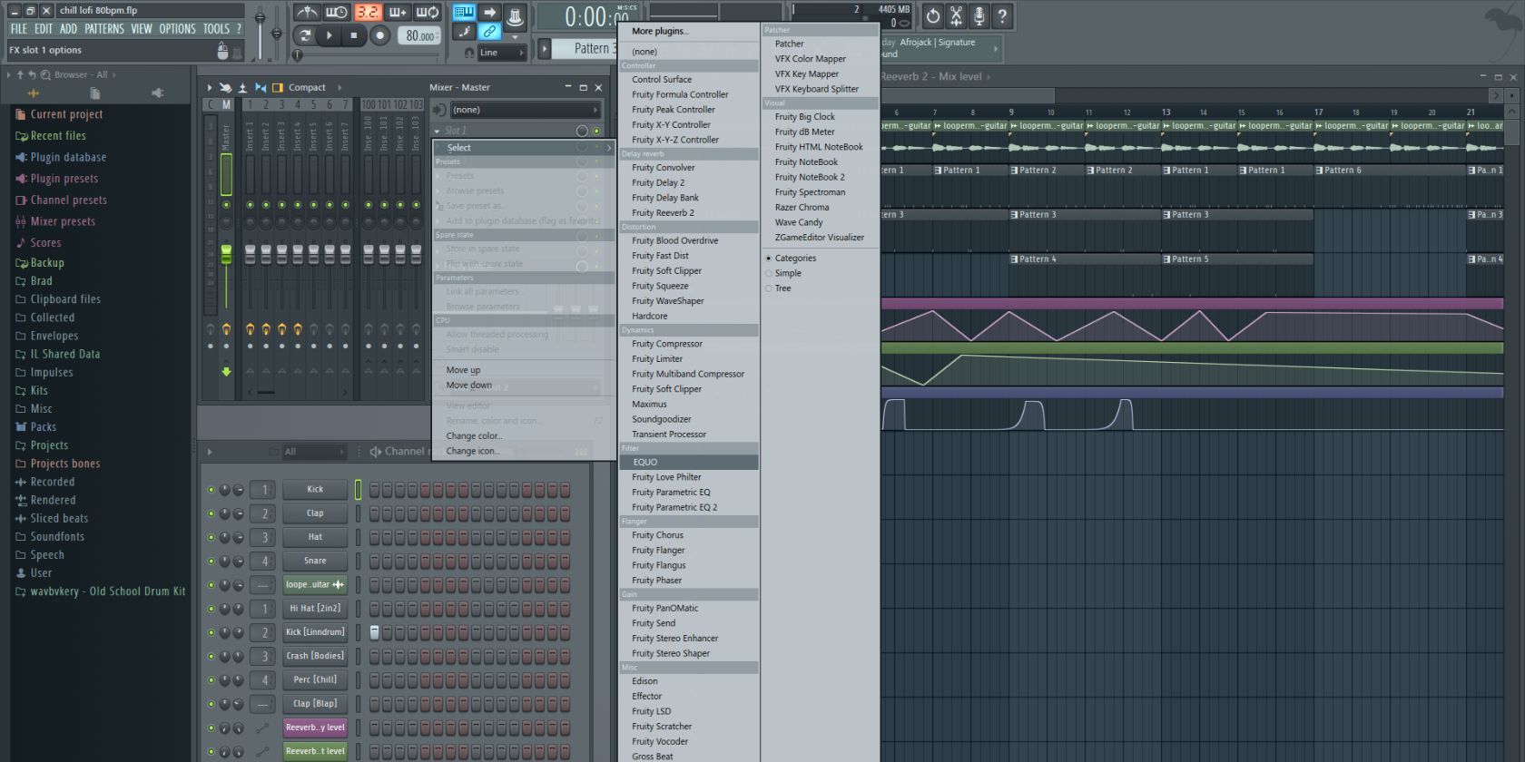Switch pattern/song mode button
The width and height of the screenshot is (1525, 762).
tap(305, 35)
